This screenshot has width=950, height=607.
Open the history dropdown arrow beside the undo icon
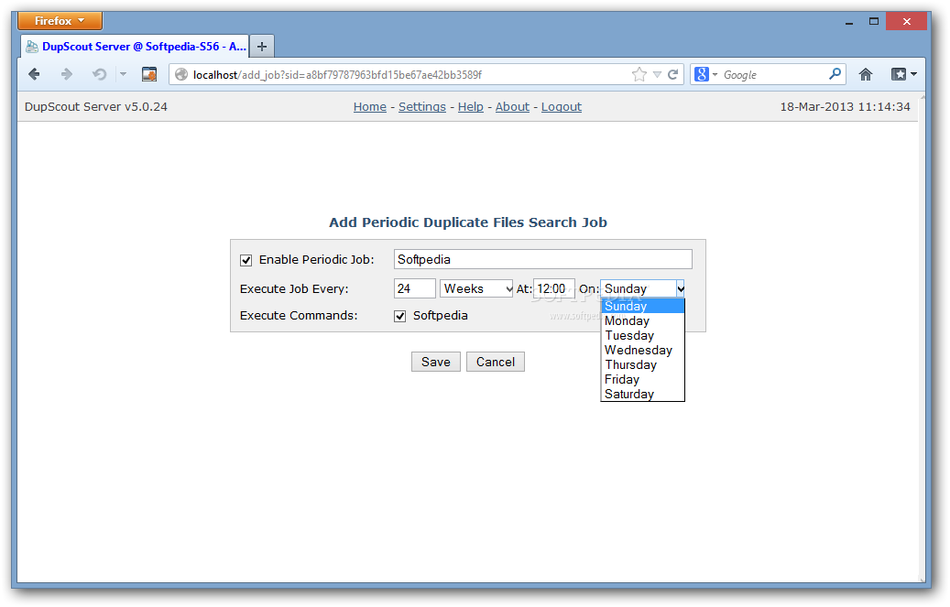point(123,74)
